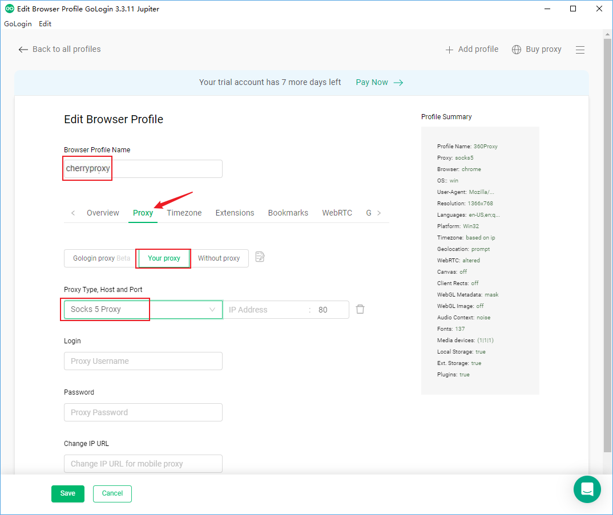Click the paste proxy notepad icon

click(x=260, y=257)
